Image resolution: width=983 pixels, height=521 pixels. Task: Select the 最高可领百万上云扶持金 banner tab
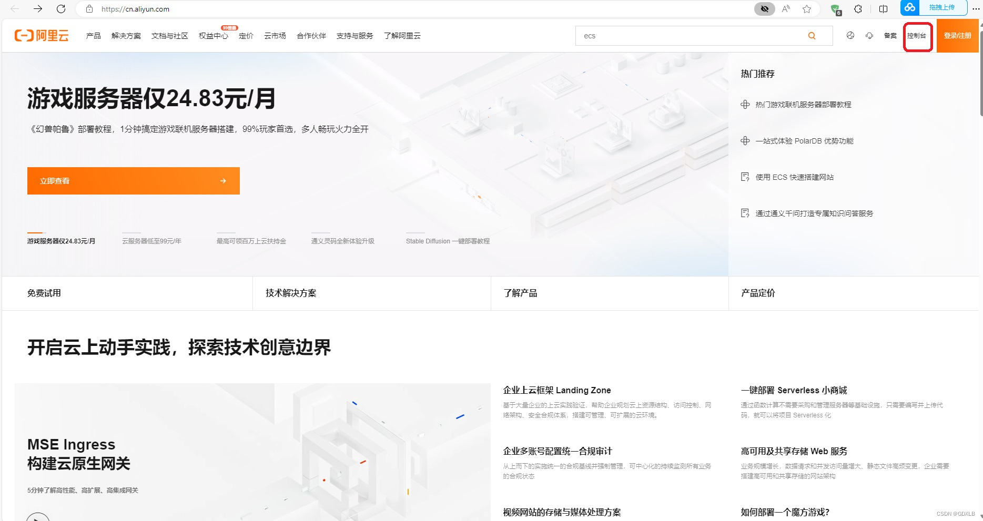[251, 241]
